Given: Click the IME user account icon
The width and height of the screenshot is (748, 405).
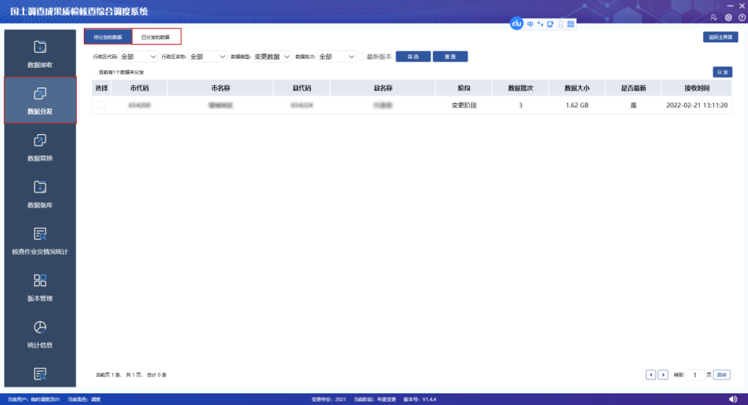Looking at the screenshot, I should pos(560,24).
